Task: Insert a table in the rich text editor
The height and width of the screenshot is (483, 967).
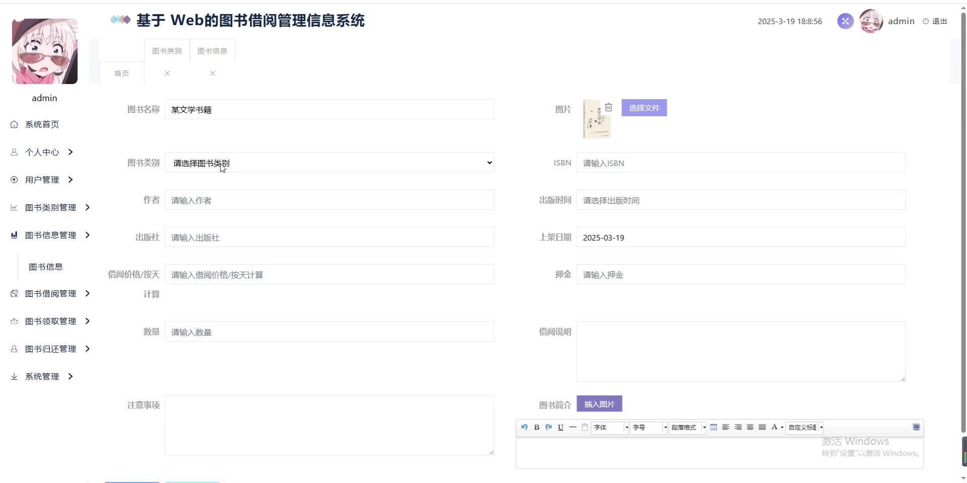Action: point(714,427)
